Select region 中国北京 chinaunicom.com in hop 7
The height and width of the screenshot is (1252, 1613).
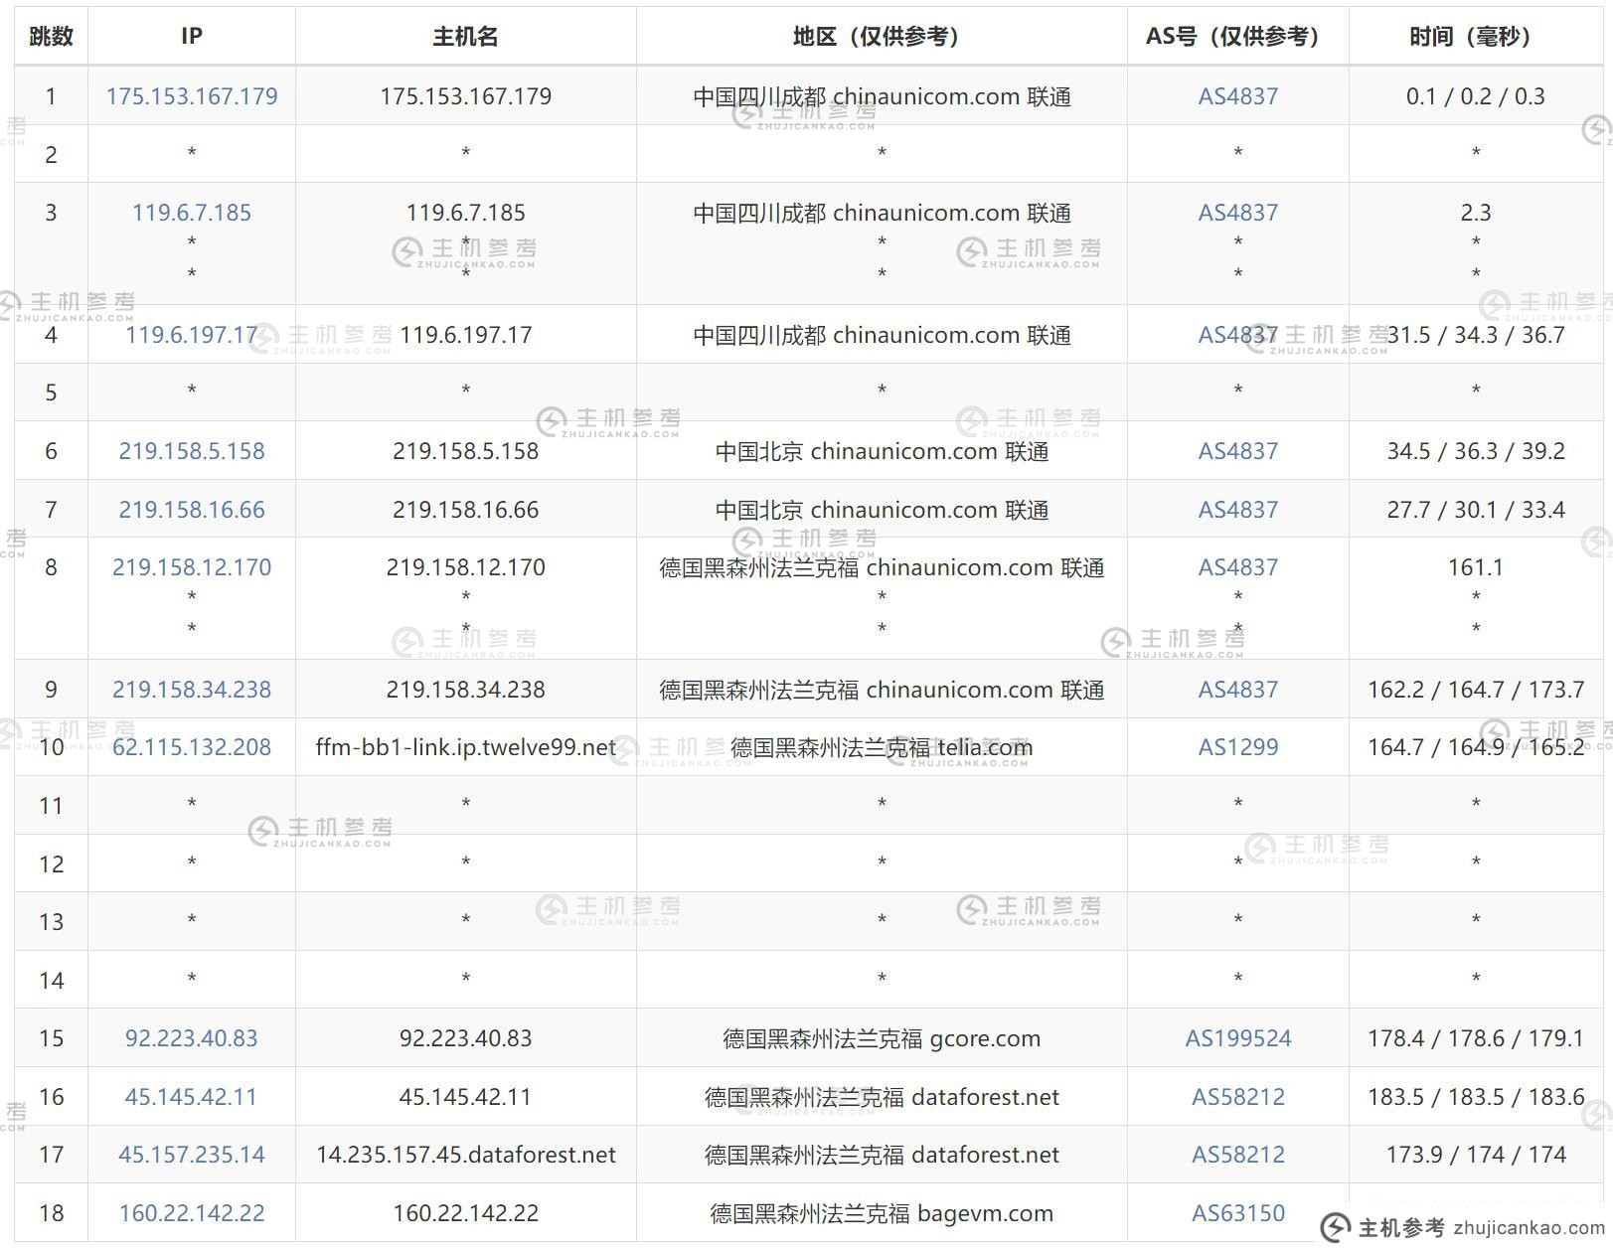pos(882,510)
